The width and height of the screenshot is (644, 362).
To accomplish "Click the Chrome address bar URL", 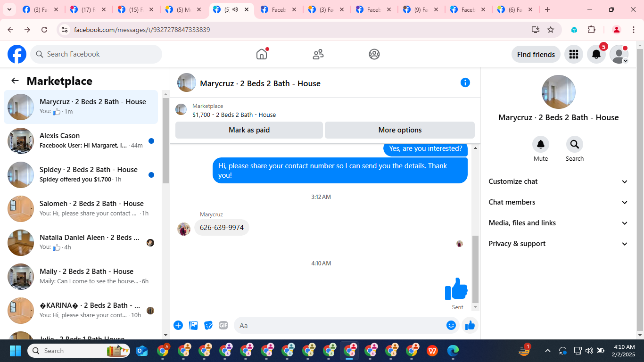I will click(142, 30).
